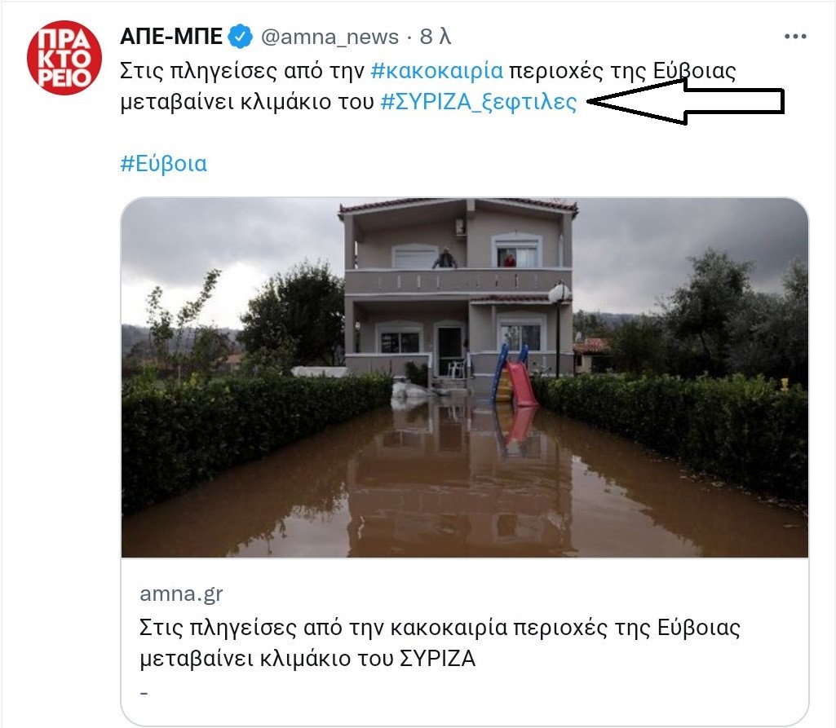Open the ΑΠΕ-ΜΠΕ red profile avatar
This screenshot has height=728, width=836.
click(x=64, y=58)
